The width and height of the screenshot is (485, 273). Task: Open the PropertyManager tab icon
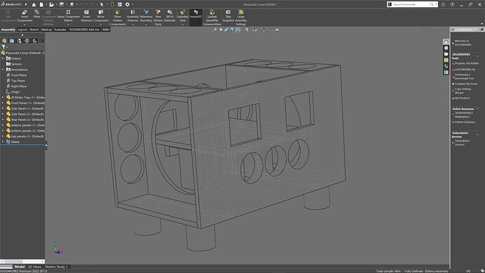[x=12, y=41]
